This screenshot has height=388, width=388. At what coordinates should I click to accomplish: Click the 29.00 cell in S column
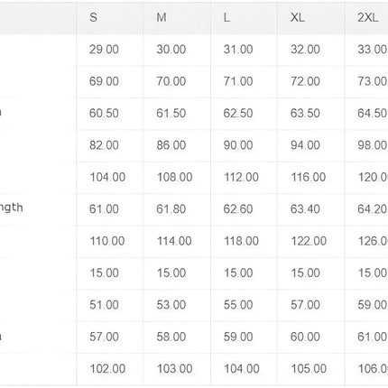pos(104,50)
